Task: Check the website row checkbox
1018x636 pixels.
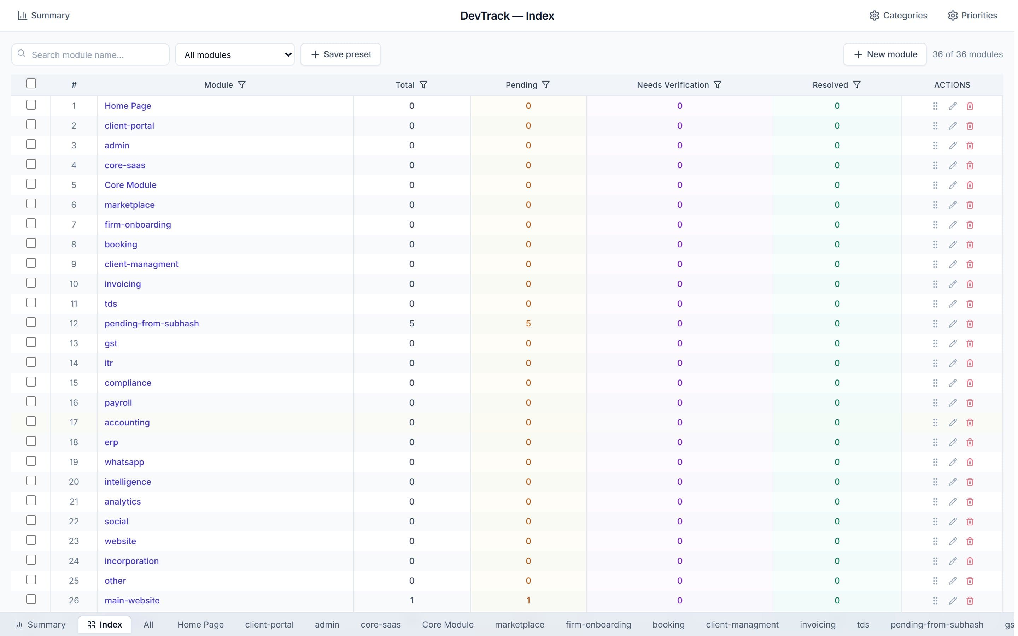Action: tap(31, 540)
